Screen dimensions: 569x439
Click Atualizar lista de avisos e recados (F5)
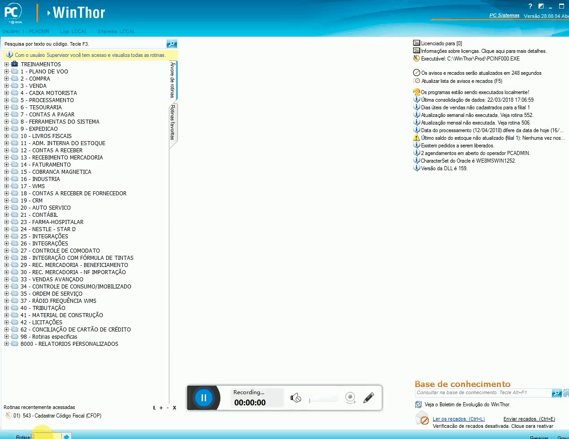(x=461, y=81)
